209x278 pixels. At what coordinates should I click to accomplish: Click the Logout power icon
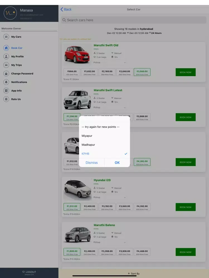[23, 272]
